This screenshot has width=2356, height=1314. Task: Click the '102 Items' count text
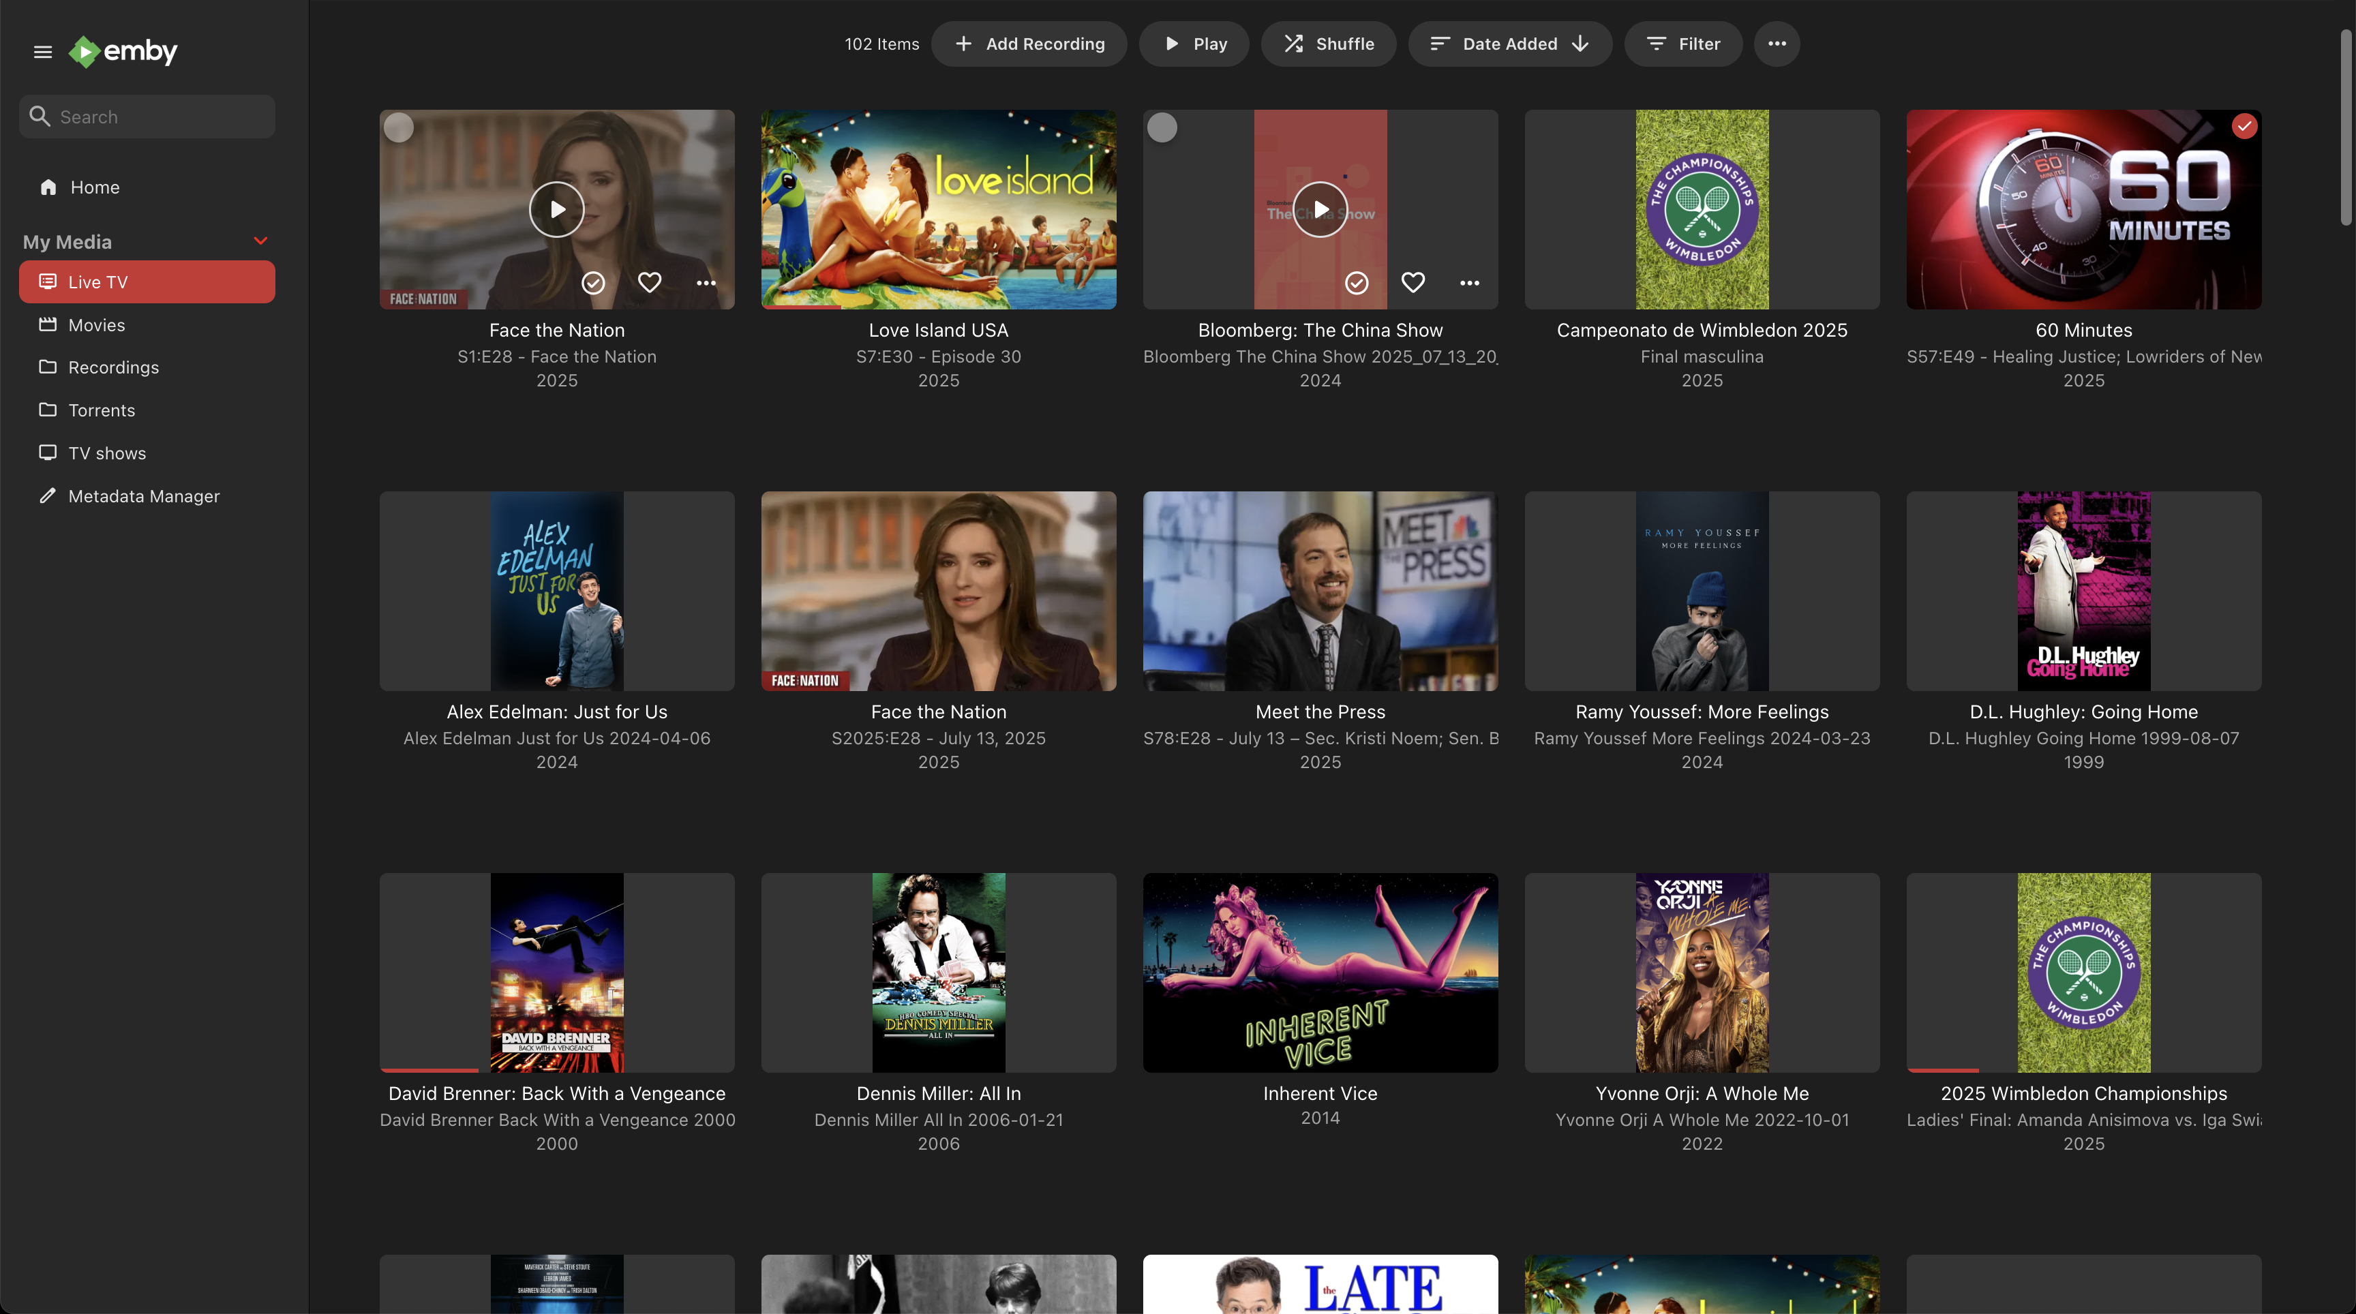(x=881, y=44)
